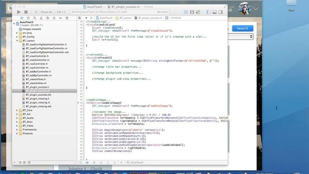
Task: Go back in editor history
Action: (86, 18)
